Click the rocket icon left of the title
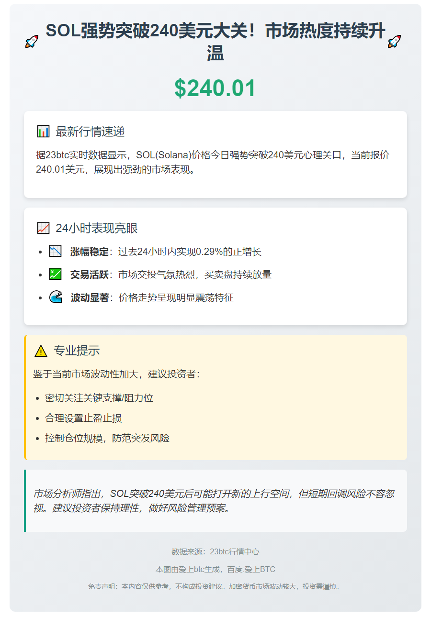Screen dimensions: 431x627 [x=32, y=42]
